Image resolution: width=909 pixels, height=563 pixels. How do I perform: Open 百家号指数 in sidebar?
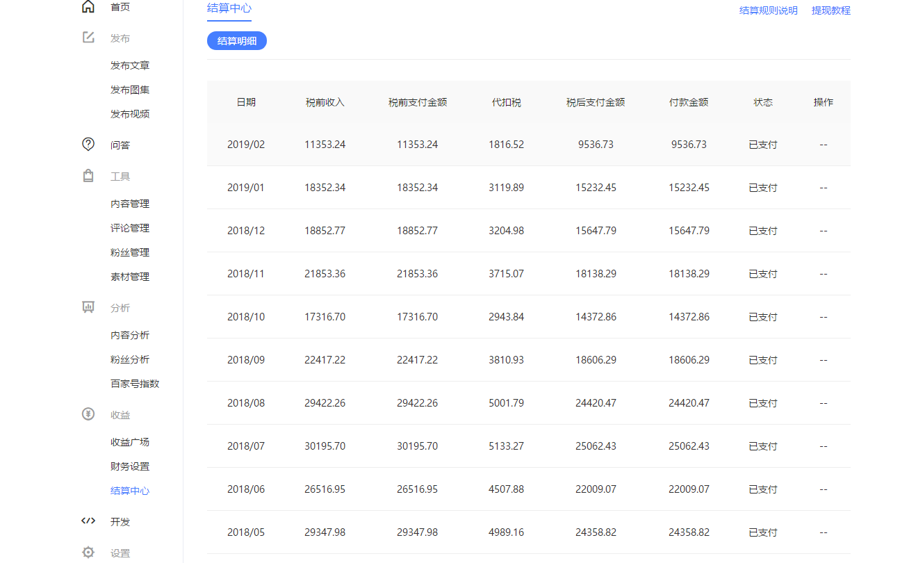point(135,384)
